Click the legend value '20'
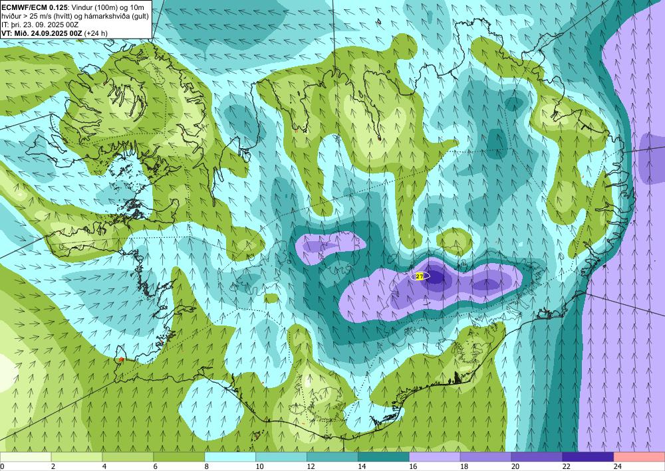 pos(515,466)
